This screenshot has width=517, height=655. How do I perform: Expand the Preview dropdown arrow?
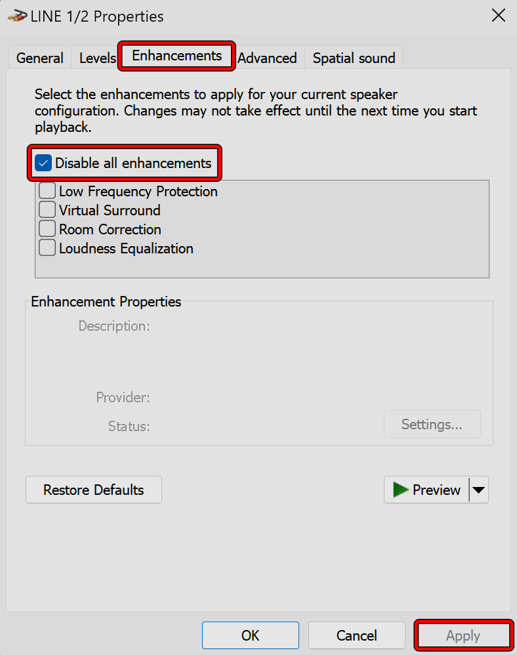click(x=479, y=490)
